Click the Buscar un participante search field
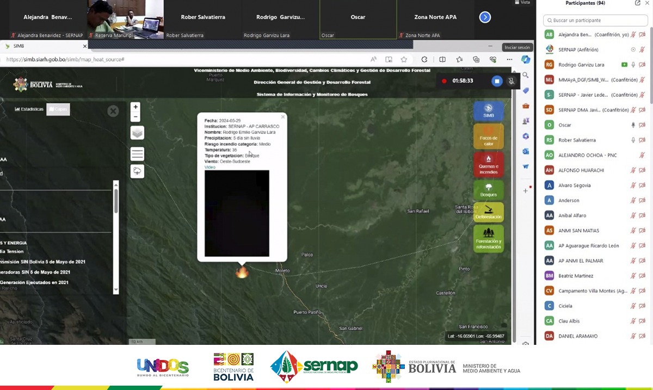This screenshot has width=653, height=390. click(595, 20)
